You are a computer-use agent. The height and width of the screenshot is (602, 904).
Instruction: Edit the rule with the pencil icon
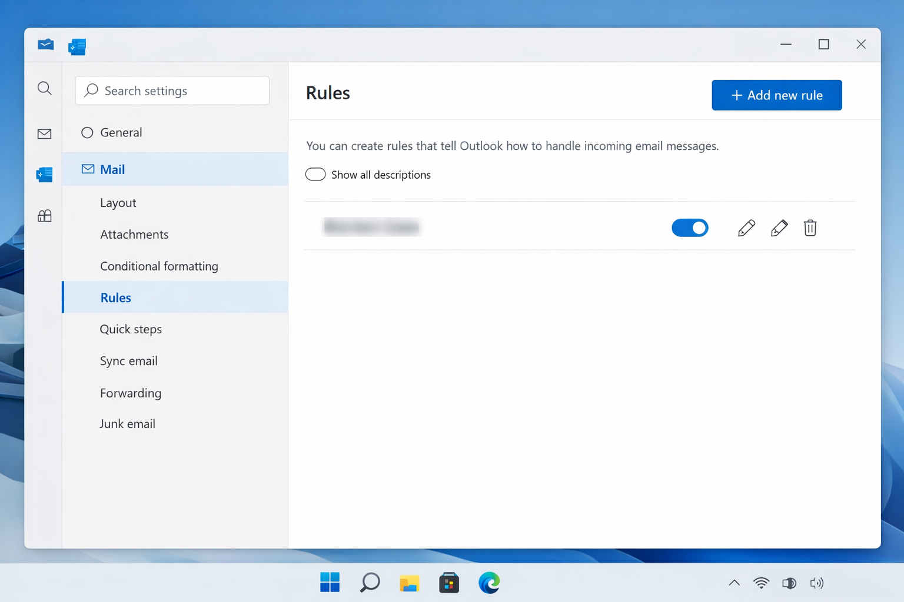[x=746, y=228]
